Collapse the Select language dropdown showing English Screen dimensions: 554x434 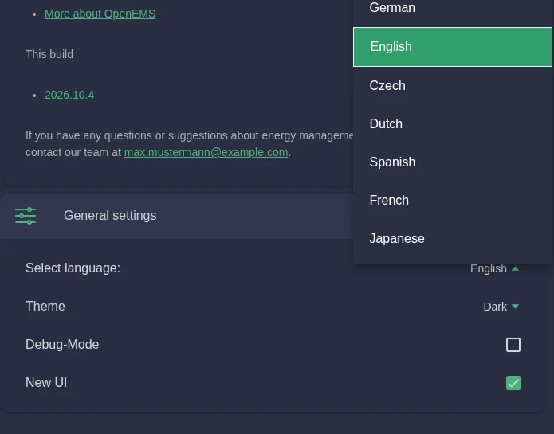coord(495,268)
